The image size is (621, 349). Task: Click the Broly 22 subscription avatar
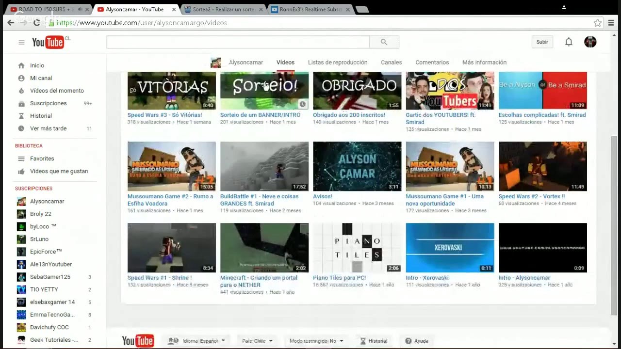pyautogui.click(x=21, y=214)
